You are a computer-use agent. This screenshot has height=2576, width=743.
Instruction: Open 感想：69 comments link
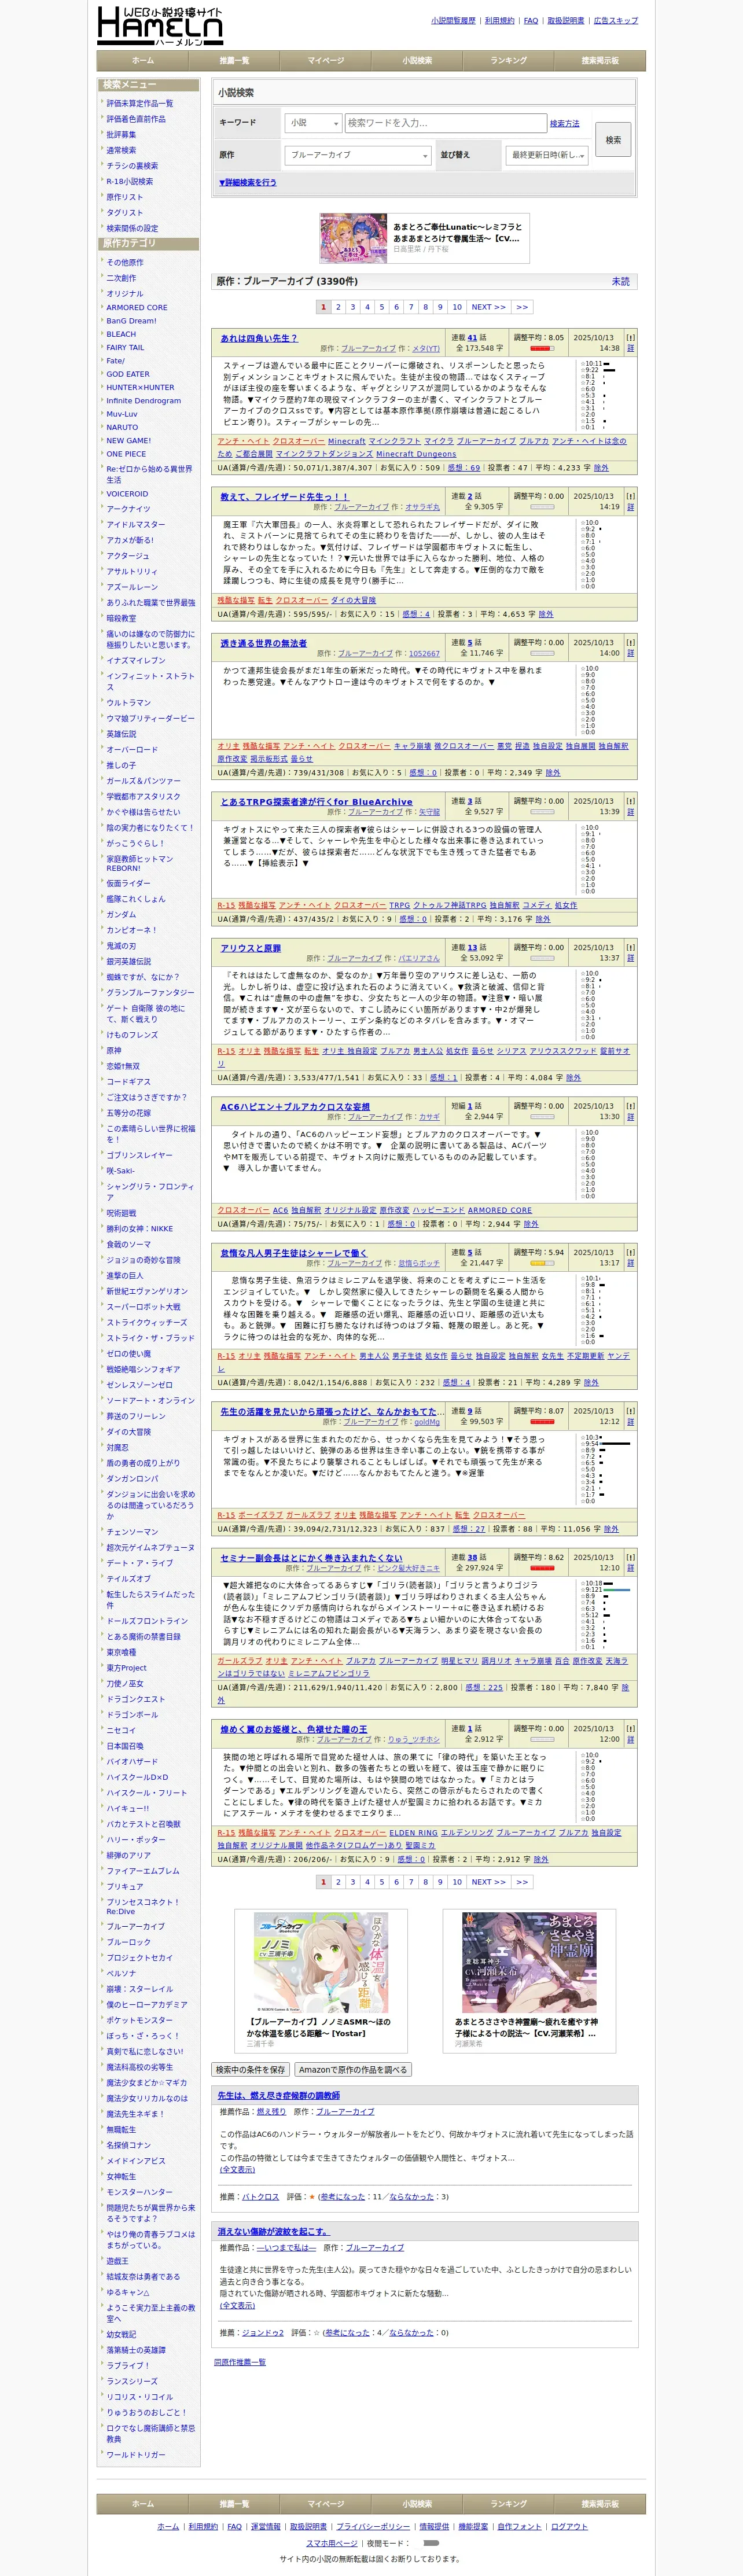coord(463,467)
